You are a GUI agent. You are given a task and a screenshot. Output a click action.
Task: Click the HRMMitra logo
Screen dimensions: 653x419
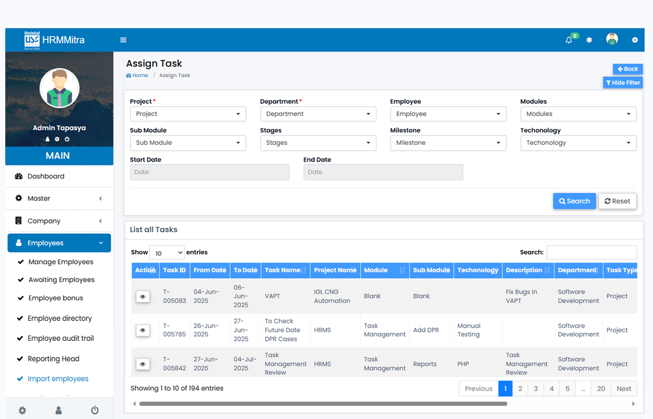pyautogui.click(x=55, y=40)
